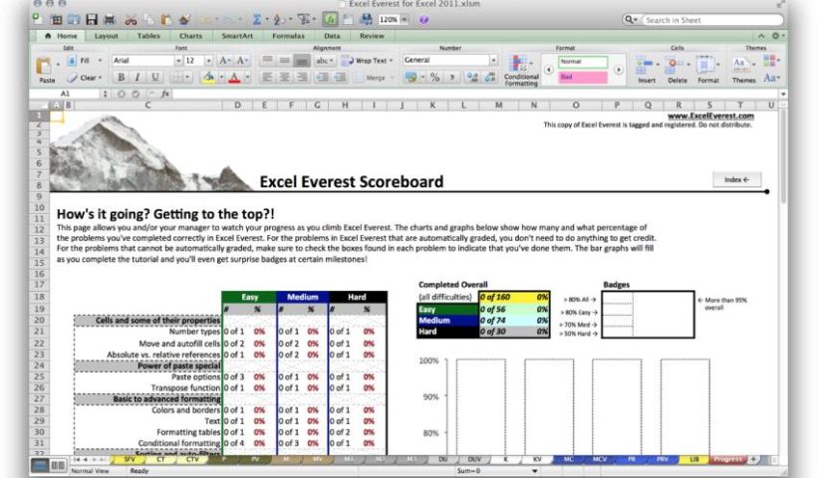This screenshot has width=817, height=478.
Task: Click the Copy icon in toolbar
Action: (x=149, y=20)
